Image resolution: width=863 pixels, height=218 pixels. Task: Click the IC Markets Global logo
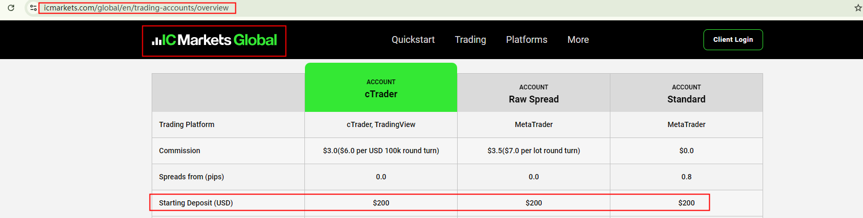214,40
